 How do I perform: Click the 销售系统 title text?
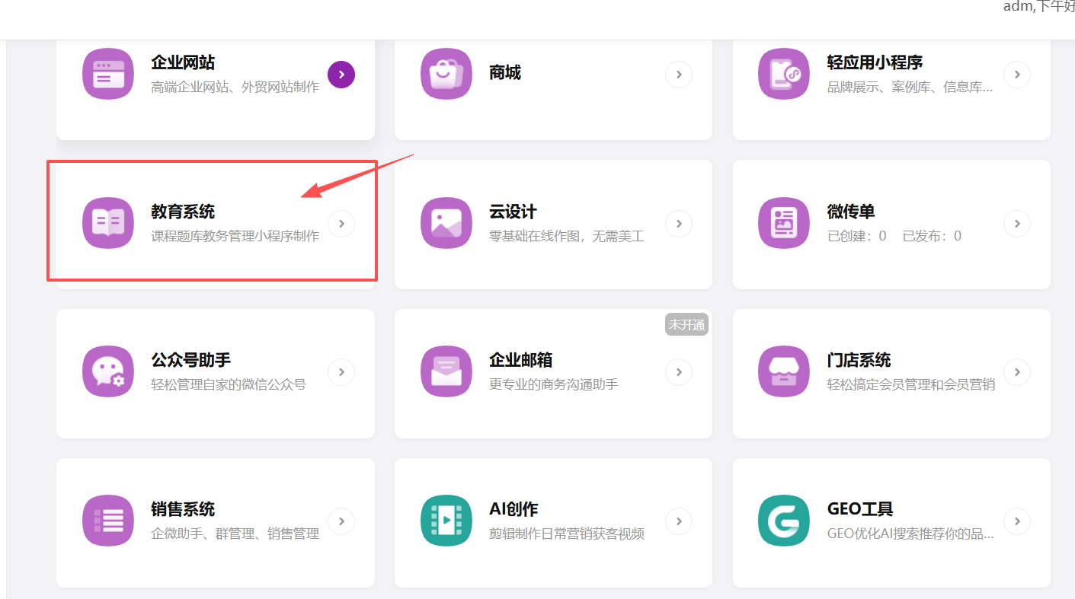point(183,509)
